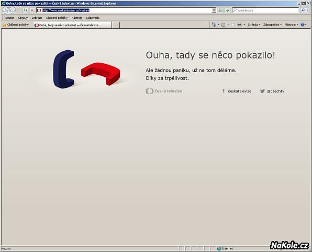Click the Hotovo status bar text
This screenshot has width=312, height=252.
pyautogui.click(x=6, y=249)
